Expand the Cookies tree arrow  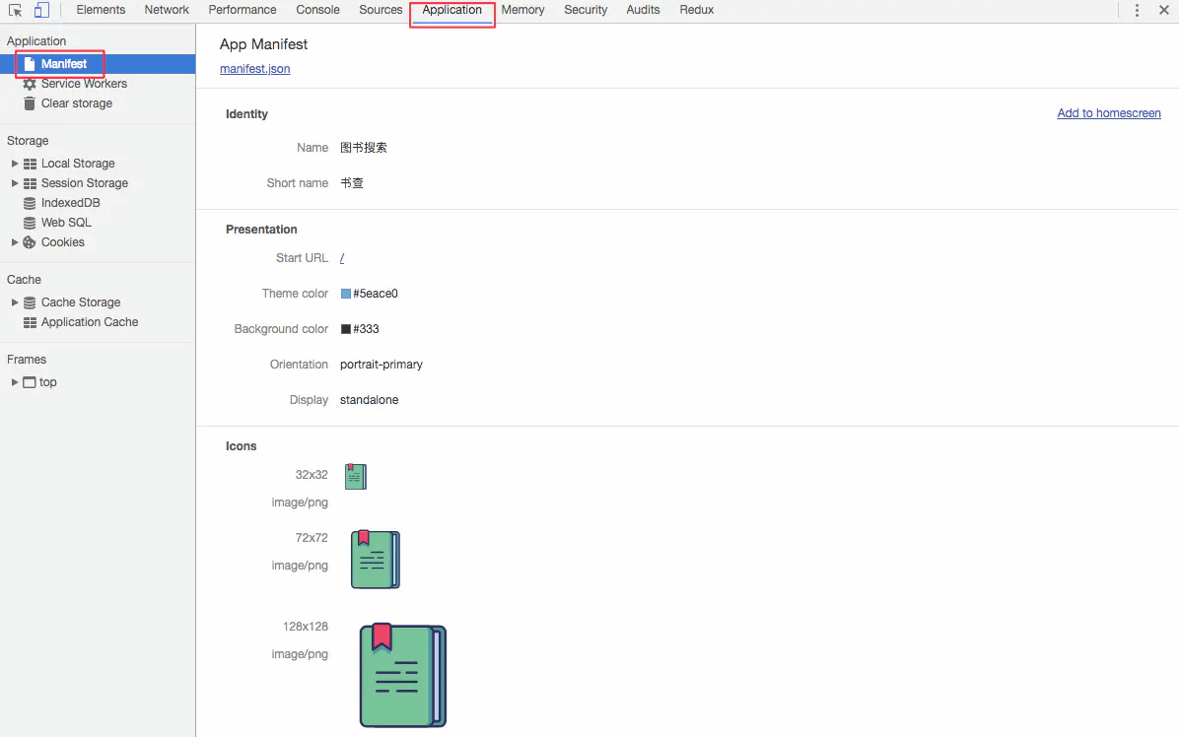(15, 242)
